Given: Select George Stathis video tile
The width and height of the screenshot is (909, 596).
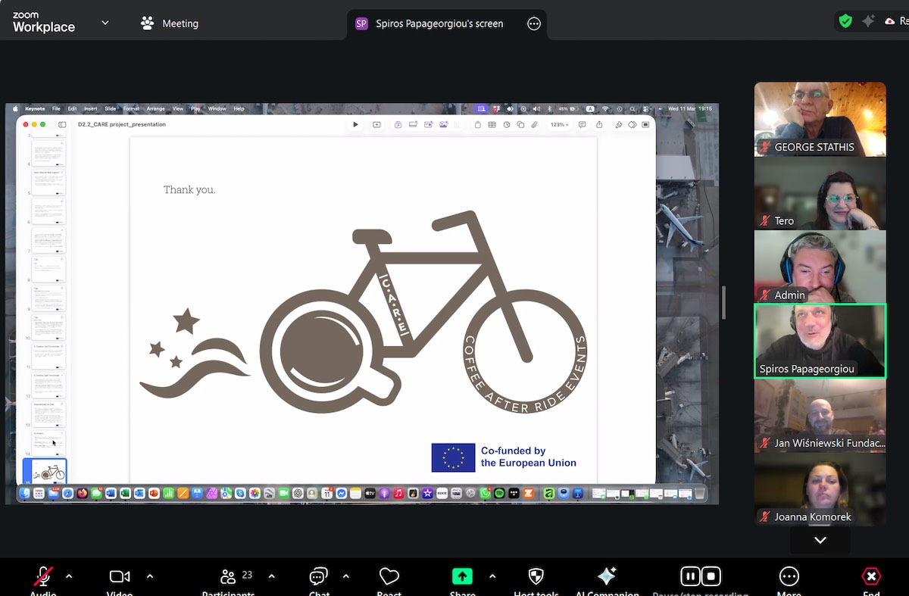Looking at the screenshot, I should point(820,119).
